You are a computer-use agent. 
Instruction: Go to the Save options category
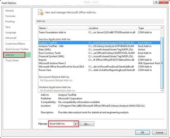click(8, 27)
